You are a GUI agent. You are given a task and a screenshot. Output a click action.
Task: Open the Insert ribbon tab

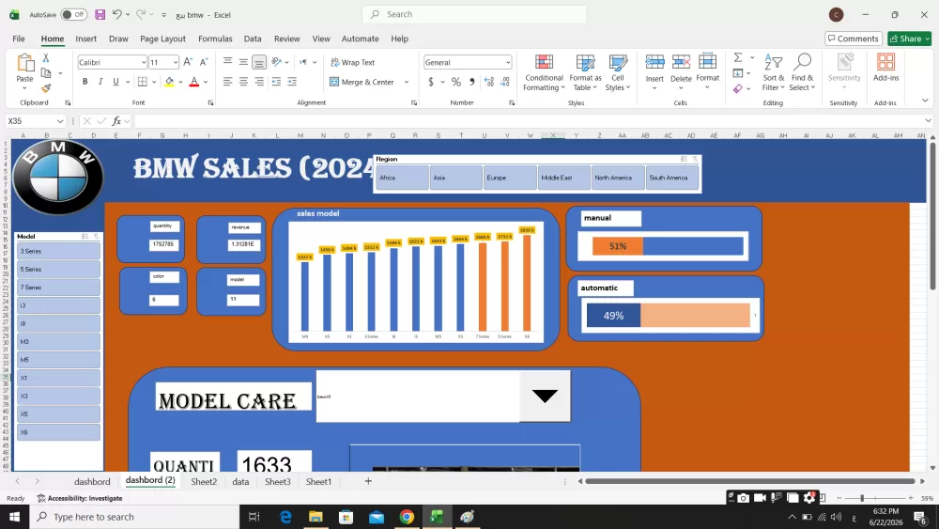tap(85, 39)
